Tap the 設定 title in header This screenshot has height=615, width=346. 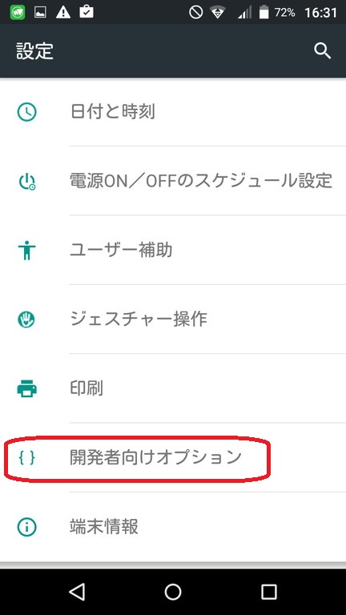[x=34, y=51]
